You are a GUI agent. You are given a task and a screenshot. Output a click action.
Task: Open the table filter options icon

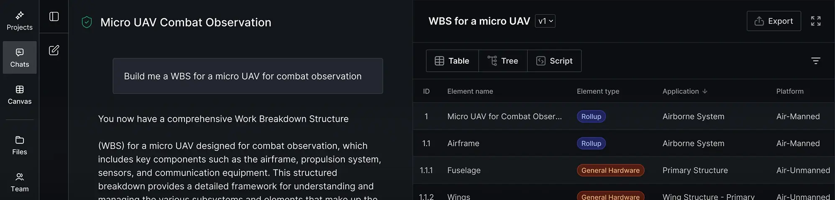tap(815, 61)
